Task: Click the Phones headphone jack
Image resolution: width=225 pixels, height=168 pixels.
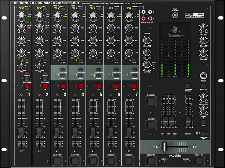Action: coord(204,75)
